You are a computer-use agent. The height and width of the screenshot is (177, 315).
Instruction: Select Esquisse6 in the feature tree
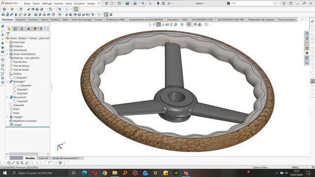(x=19, y=105)
